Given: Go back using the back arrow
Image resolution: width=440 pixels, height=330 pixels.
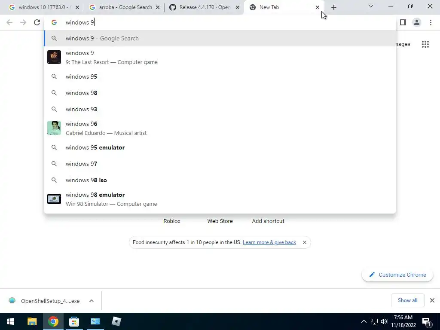Looking at the screenshot, I should pos(9,22).
